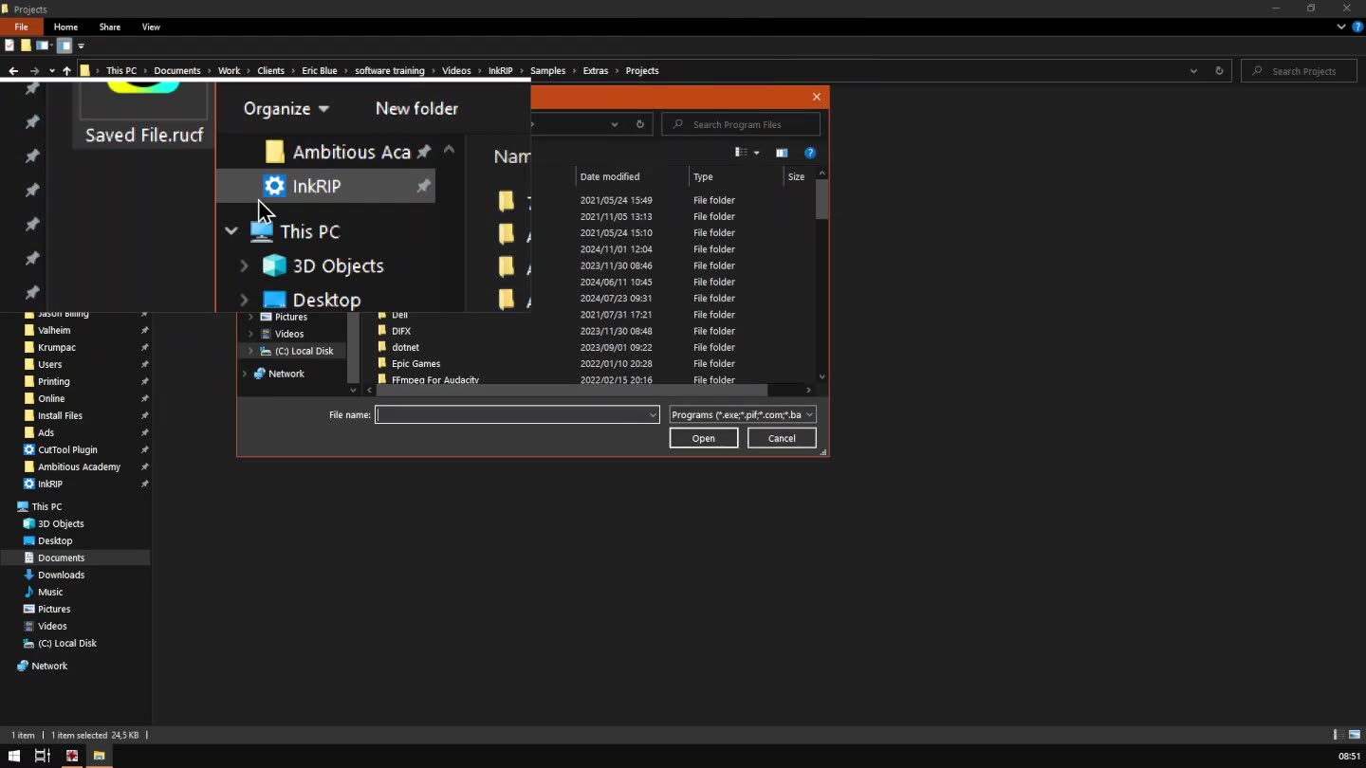Click the properties icon in quick access toolbar
This screenshot has height=768, width=1366.
pos(9,46)
